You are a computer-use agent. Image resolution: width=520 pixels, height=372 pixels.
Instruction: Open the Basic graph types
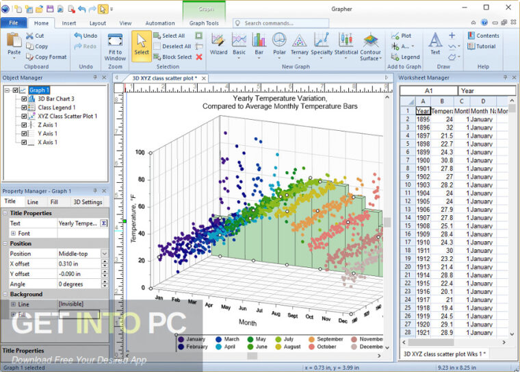click(239, 45)
